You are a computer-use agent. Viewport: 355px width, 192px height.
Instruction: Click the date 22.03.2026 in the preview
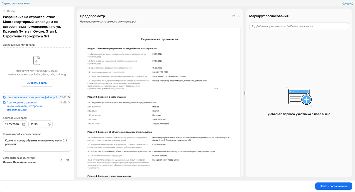[157, 61]
